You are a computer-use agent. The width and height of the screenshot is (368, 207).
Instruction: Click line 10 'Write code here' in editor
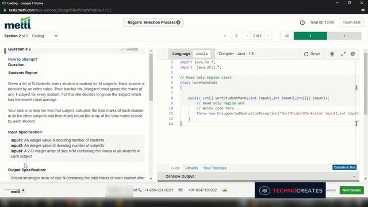(218, 108)
